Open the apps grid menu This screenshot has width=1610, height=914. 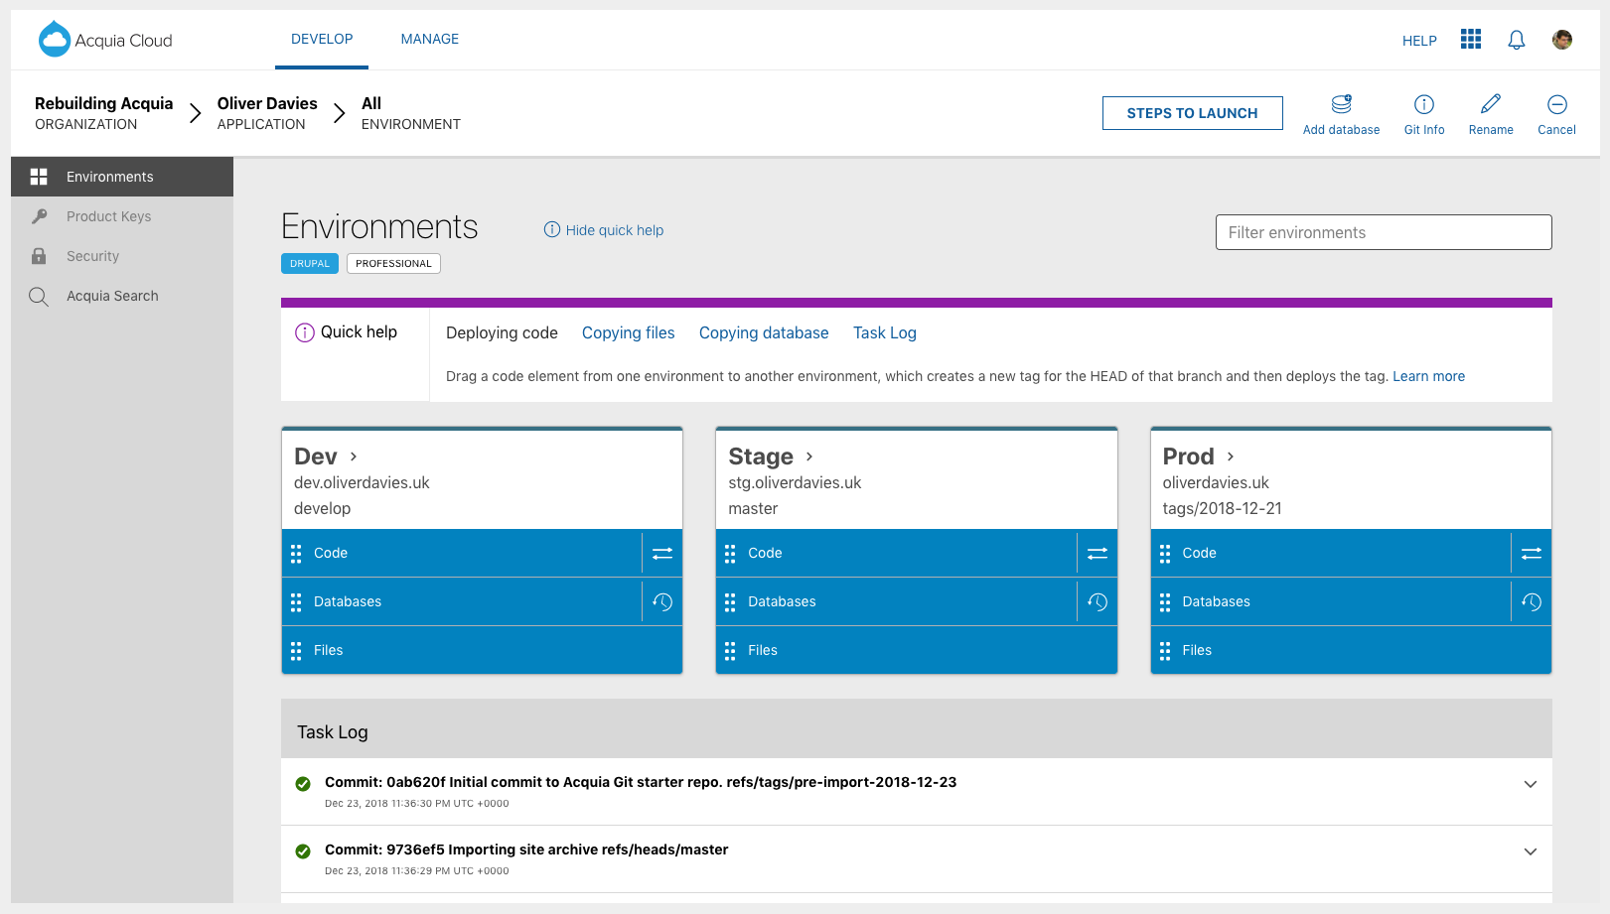click(x=1471, y=40)
